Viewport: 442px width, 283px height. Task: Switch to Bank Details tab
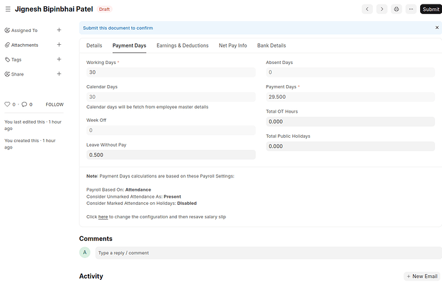272,45
